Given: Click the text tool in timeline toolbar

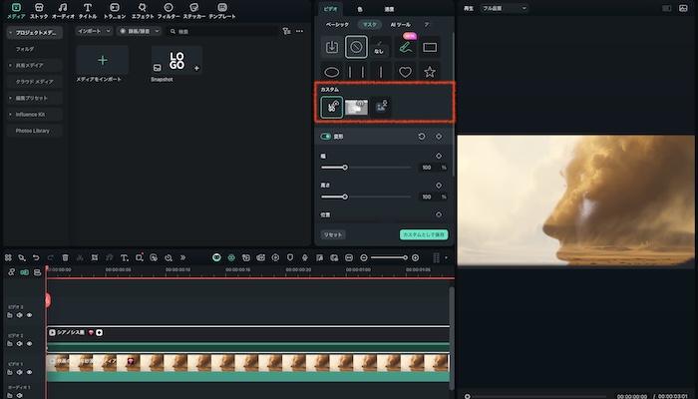Looking at the screenshot, I should [x=124, y=257].
